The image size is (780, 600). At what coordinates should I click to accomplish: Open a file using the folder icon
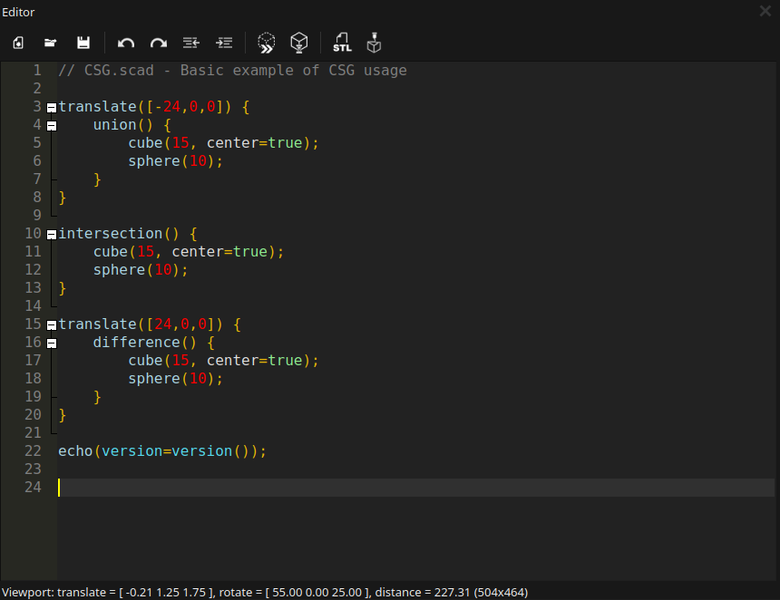click(51, 43)
